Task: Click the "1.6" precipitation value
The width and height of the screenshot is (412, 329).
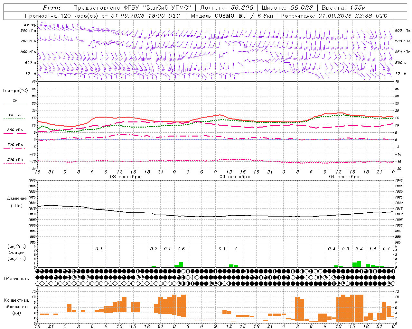Action: (x=181, y=249)
